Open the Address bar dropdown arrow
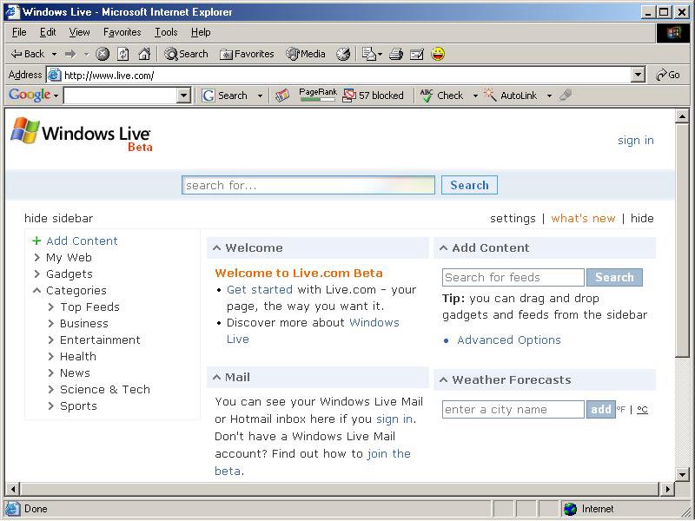 [639, 76]
